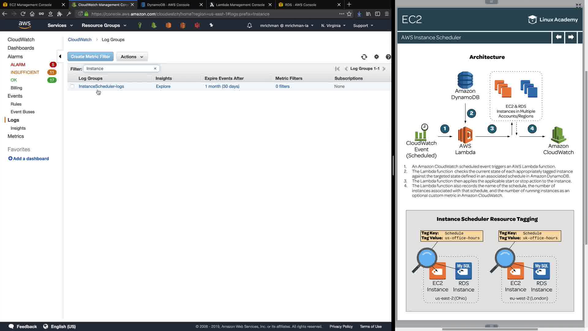Go to previous slide with the left arrow
Image resolution: width=588 pixels, height=331 pixels.
pos(558,37)
